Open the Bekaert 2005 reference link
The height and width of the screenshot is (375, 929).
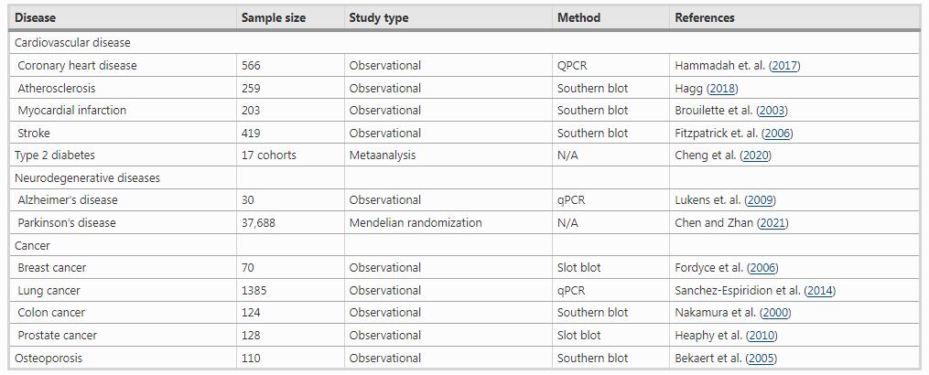tap(762, 359)
